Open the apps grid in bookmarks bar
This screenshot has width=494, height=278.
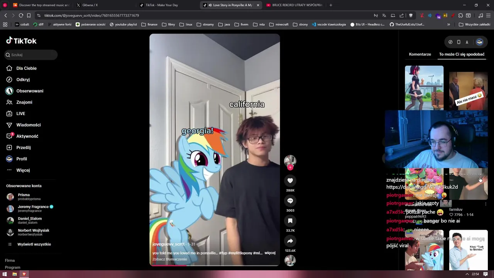5,24
